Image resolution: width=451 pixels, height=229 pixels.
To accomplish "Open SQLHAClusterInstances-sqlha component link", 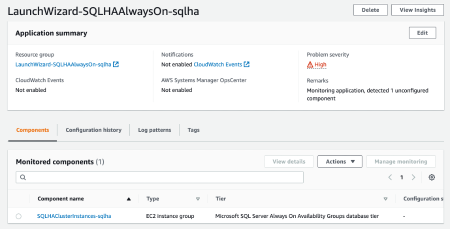I will [74, 216].
